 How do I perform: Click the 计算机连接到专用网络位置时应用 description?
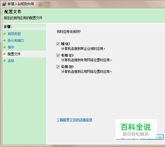(86, 60)
